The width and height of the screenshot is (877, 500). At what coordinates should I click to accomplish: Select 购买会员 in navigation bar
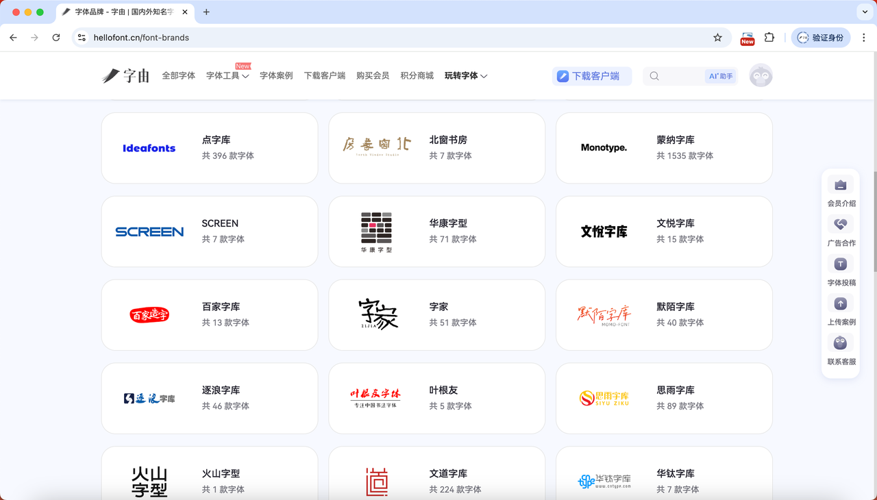[373, 76]
